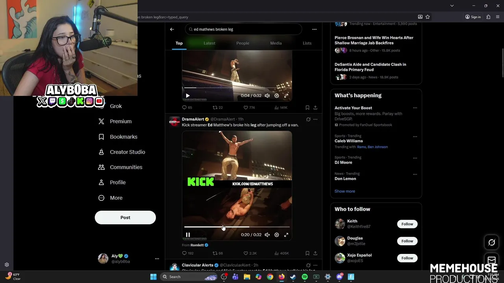Reply to the DramaAlert post with 192 comments
Viewport: 504px width, 283px height.
[188, 254]
